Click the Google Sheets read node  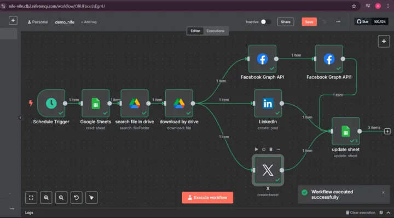coord(95,104)
